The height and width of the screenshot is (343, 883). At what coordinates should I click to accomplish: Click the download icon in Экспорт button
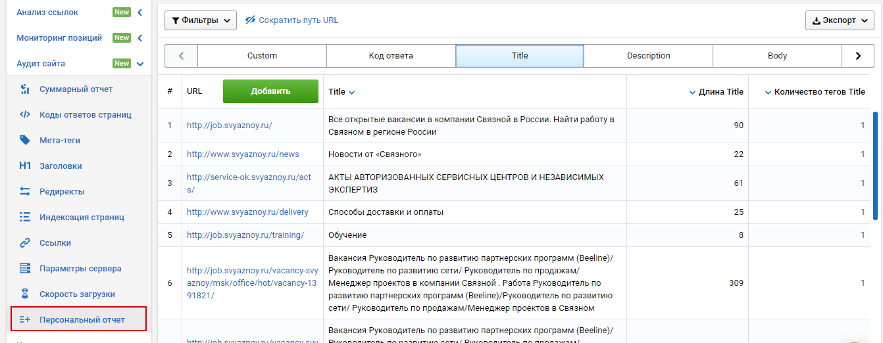point(817,20)
